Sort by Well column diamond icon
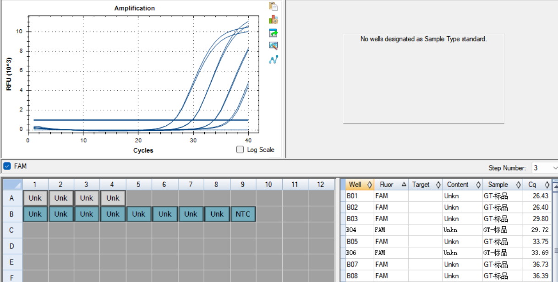The height and width of the screenshot is (282, 558). pyautogui.click(x=369, y=185)
